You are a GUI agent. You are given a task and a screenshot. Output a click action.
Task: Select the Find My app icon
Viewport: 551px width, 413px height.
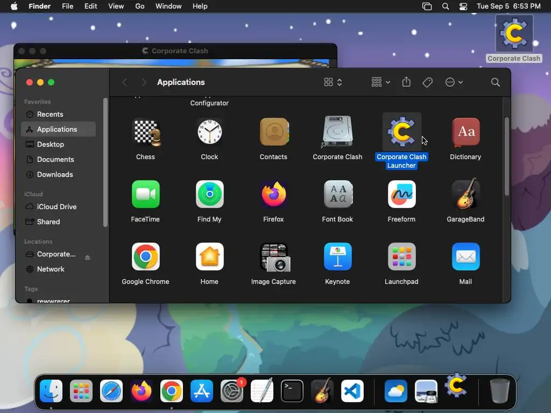[209, 194]
